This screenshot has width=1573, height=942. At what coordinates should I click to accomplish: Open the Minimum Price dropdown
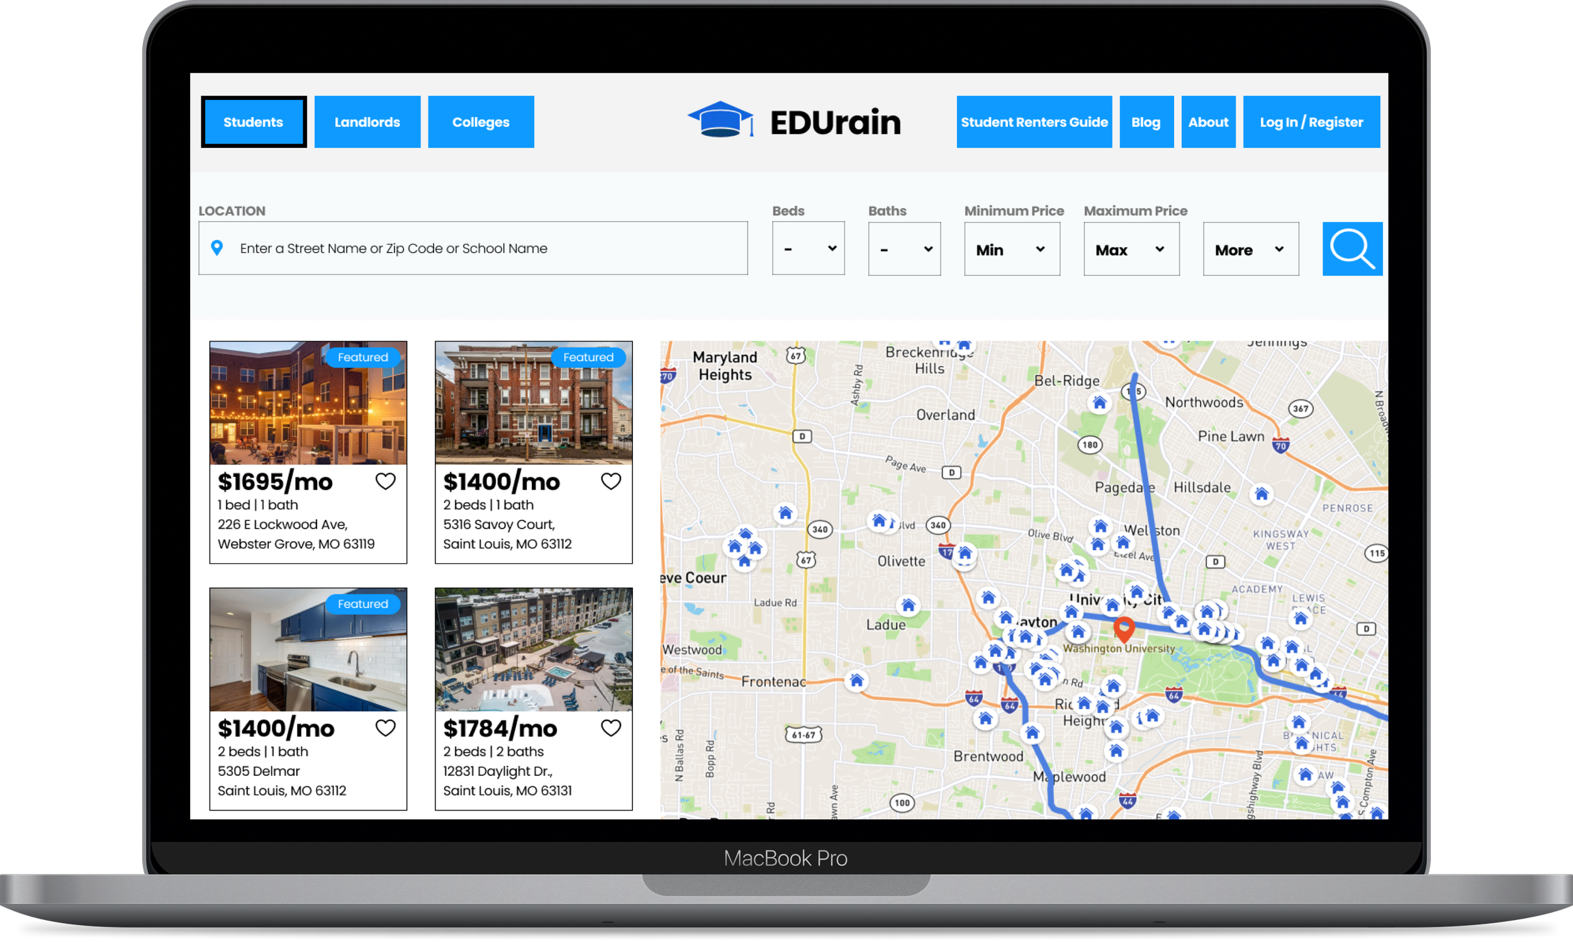point(1012,249)
